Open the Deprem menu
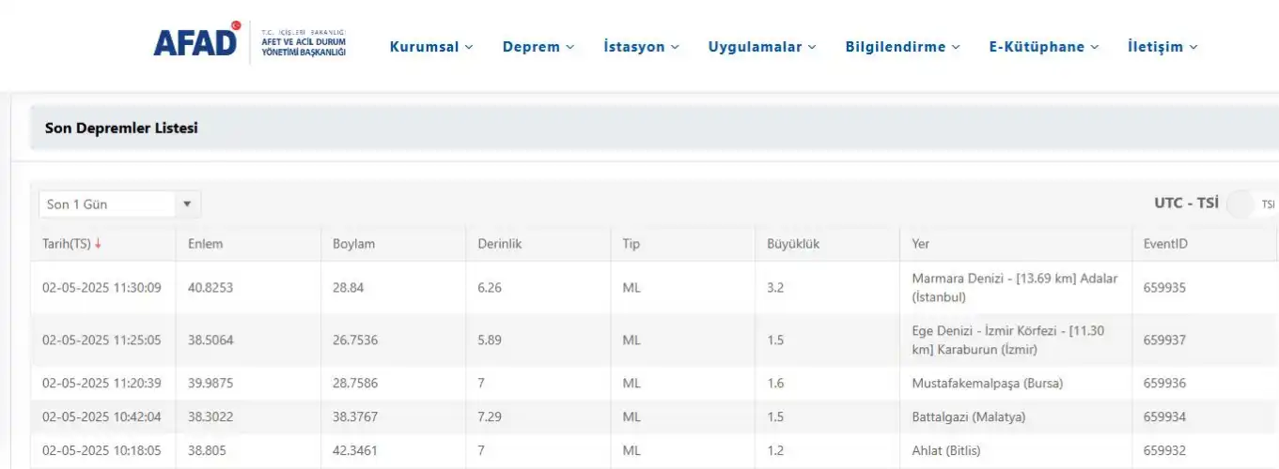Viewport: 1279px width, 469px height. pyautogui.click(x=538, y=47)
